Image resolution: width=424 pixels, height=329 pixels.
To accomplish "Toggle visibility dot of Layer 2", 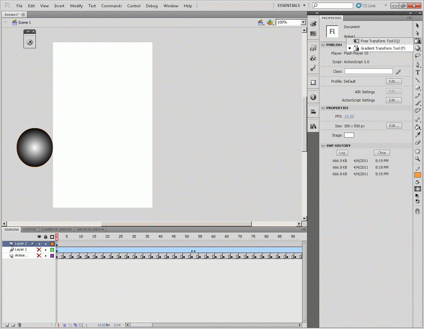I will tap(39, 244).
